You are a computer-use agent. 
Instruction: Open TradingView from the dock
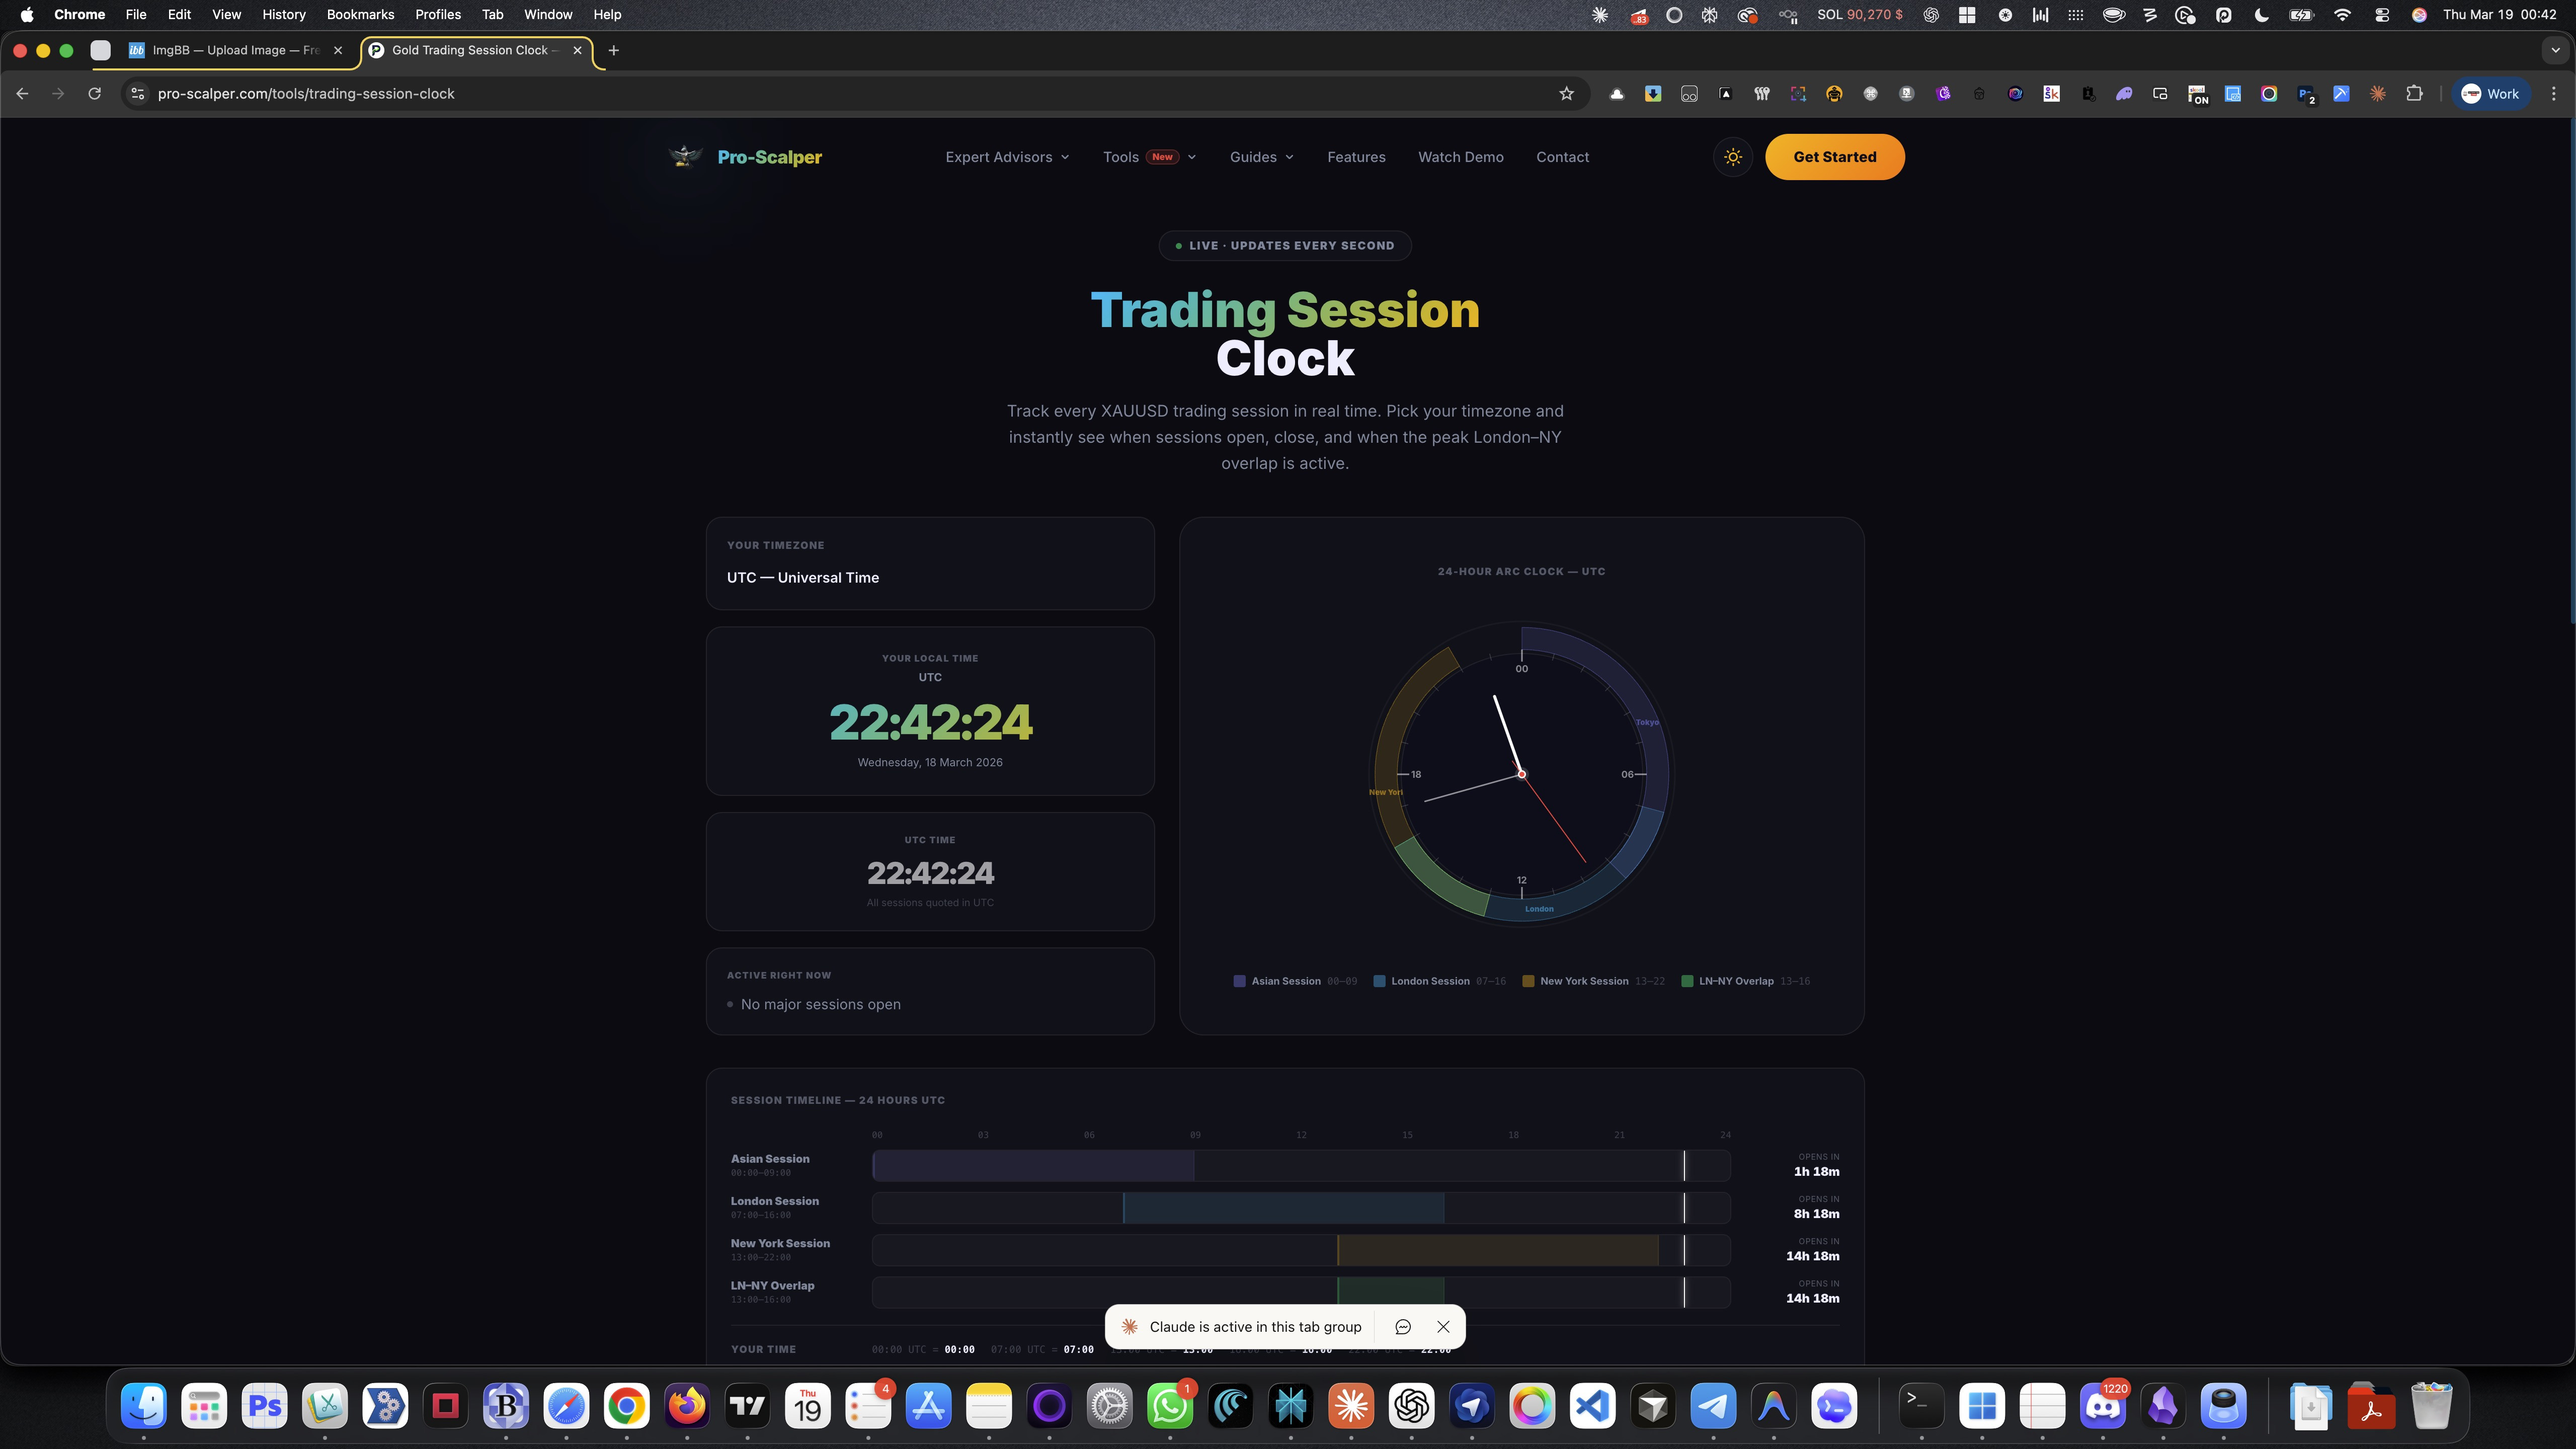[747, 1406]
